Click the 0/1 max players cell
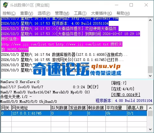 pos(137,113)
